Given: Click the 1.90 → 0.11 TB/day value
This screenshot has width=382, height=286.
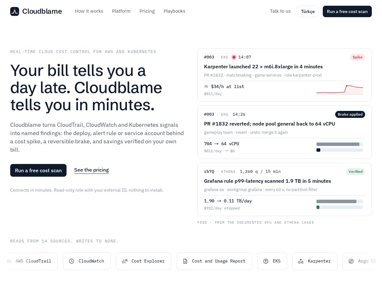Looking at the screenshot, I should (x=228, y=201).
